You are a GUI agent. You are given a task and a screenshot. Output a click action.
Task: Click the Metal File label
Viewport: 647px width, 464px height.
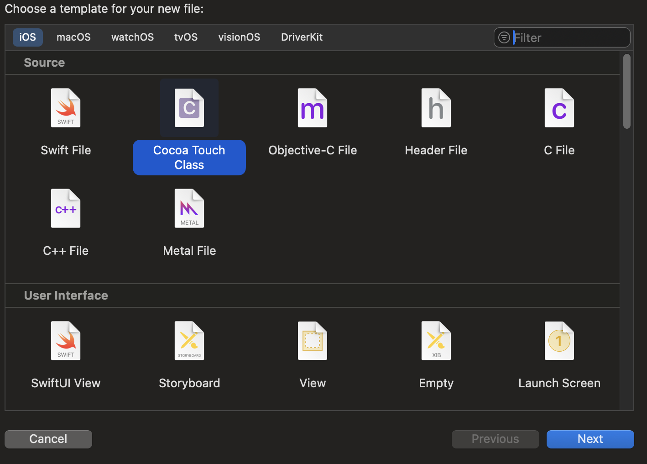(189, 251)
